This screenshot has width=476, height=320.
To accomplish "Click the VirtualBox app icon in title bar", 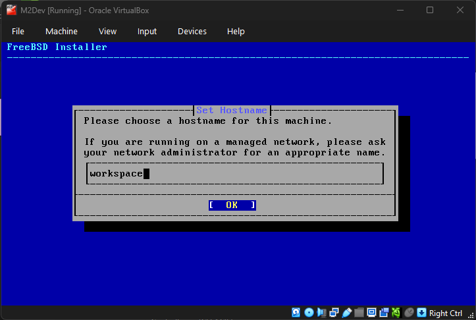I will 11,10.
